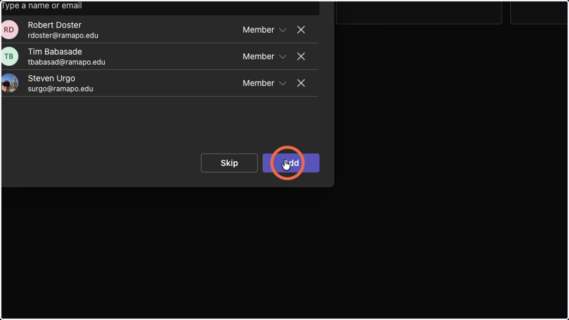Select the name Steven Urgo
This screenshot has width=569, height=320.
51,78
